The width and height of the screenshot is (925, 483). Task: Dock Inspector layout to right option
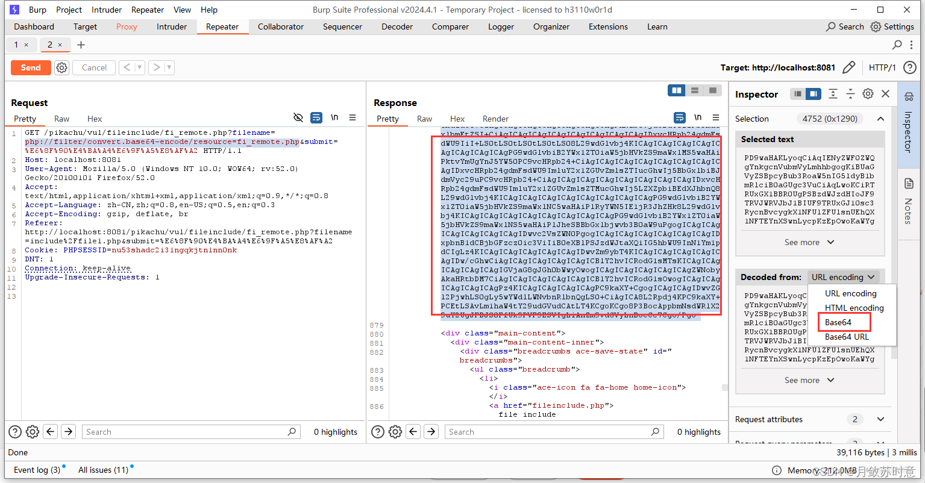(x=814, y=94)
